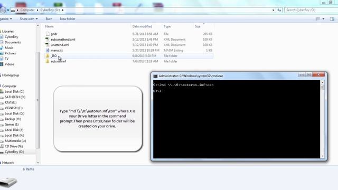Select the grldr file icon
The image size is (338, 190).
48,34
